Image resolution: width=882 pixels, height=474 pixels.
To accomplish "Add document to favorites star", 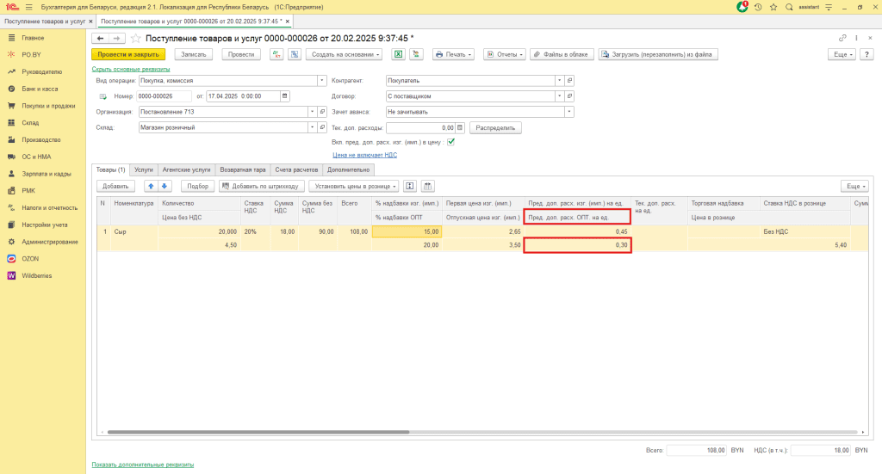I will (x=135, y=38).
